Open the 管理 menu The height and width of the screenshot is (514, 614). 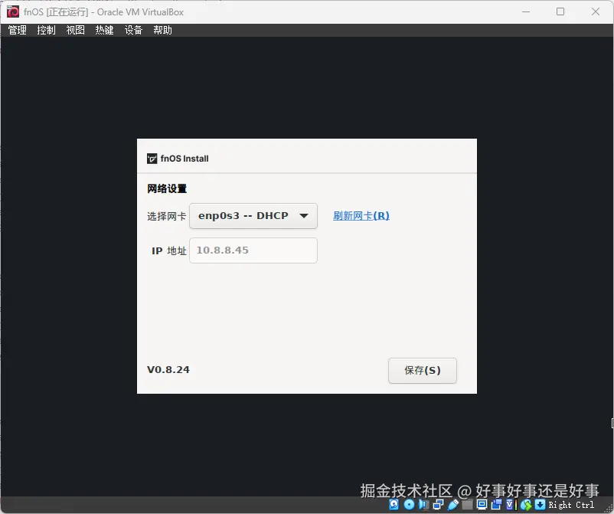18,30
